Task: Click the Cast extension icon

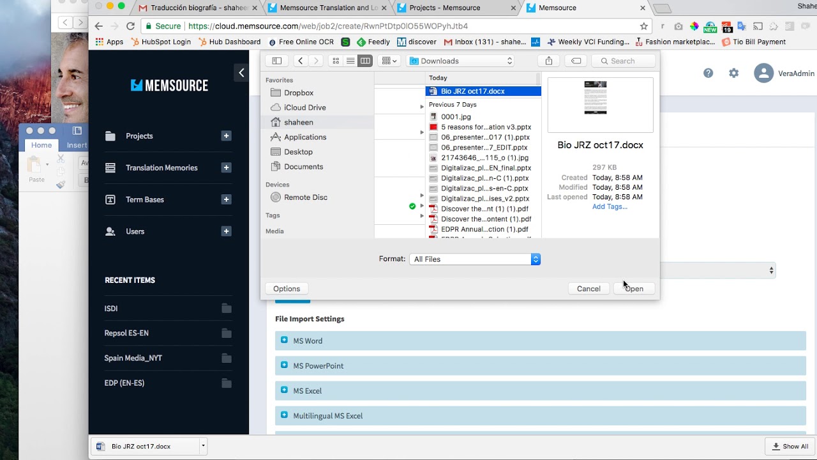Action: pos(758,26)
